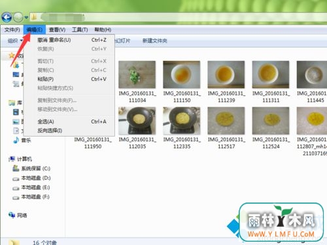Click the Back navigation arrow button

7,17
